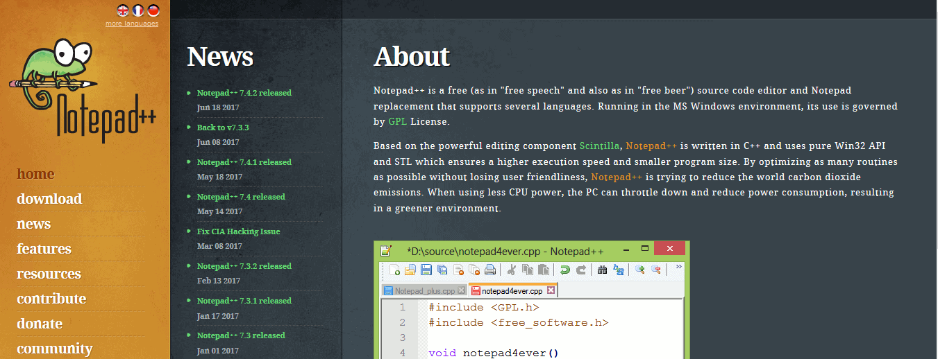Click the #include <free_software.h> code line
This screenshot has width=938, height=359.
coord(519,322)
